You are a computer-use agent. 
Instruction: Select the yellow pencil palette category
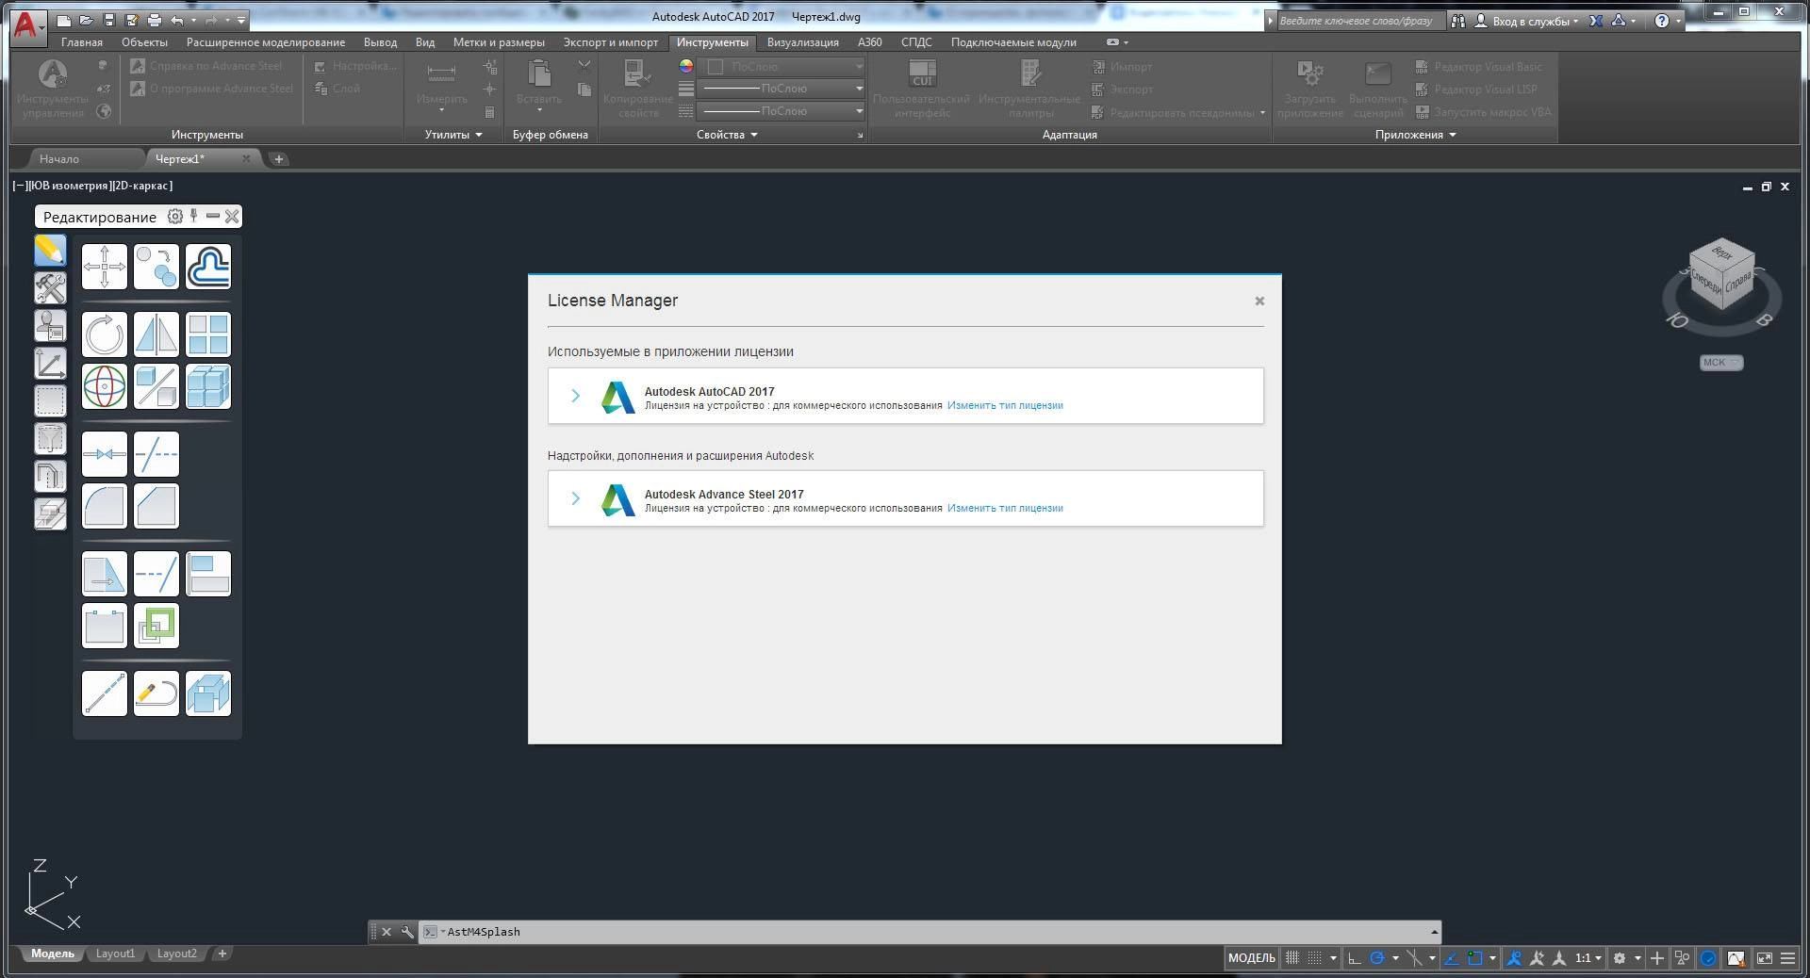coord(50,250)
